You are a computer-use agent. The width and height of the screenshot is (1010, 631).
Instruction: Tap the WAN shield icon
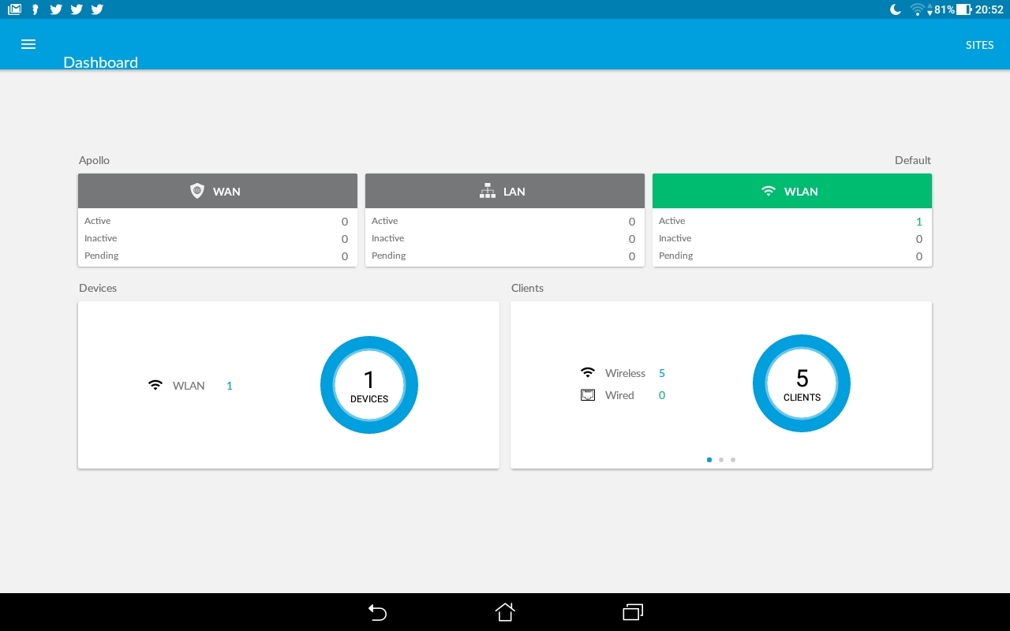coord(197,191)
